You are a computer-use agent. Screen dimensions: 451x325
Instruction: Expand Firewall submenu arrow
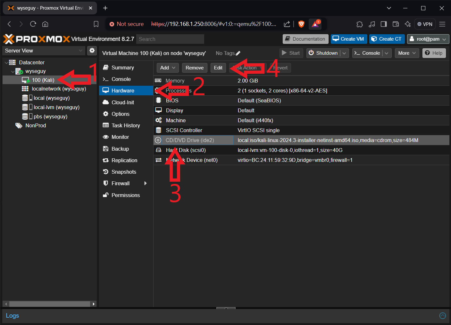coord(146,183)
